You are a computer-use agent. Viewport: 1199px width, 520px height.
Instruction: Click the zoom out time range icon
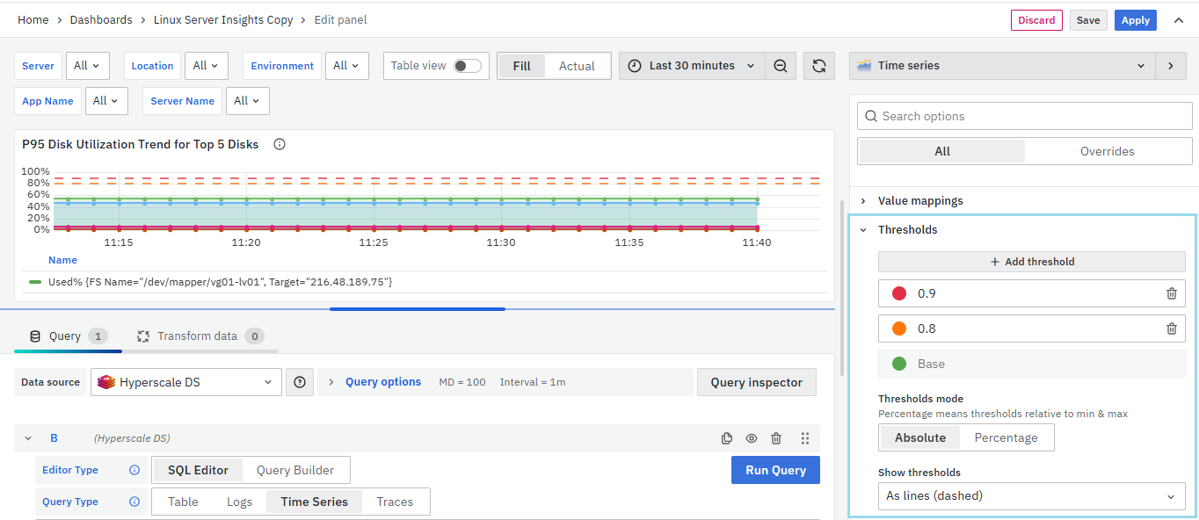point(781,66)
